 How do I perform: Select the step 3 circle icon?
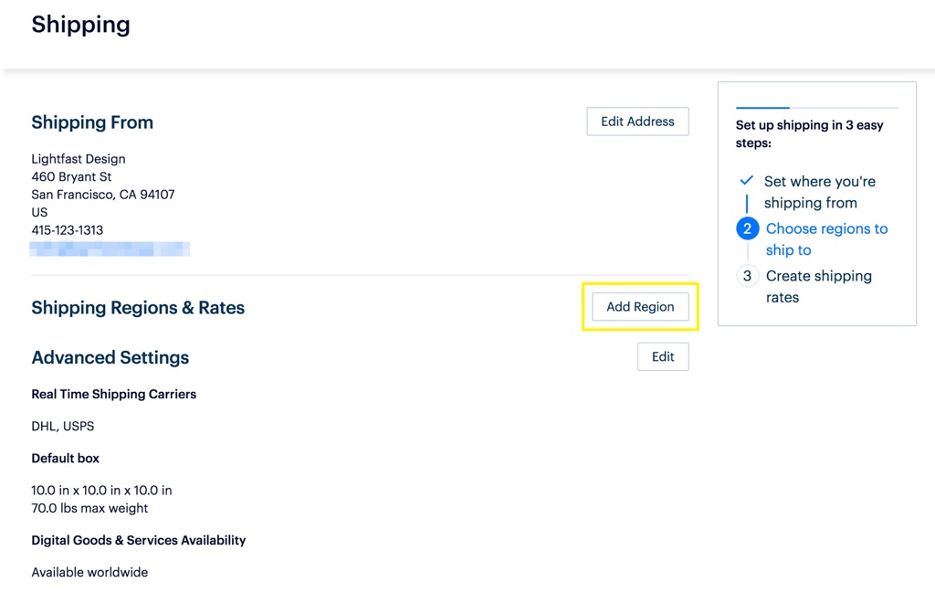tap(747, 276)
